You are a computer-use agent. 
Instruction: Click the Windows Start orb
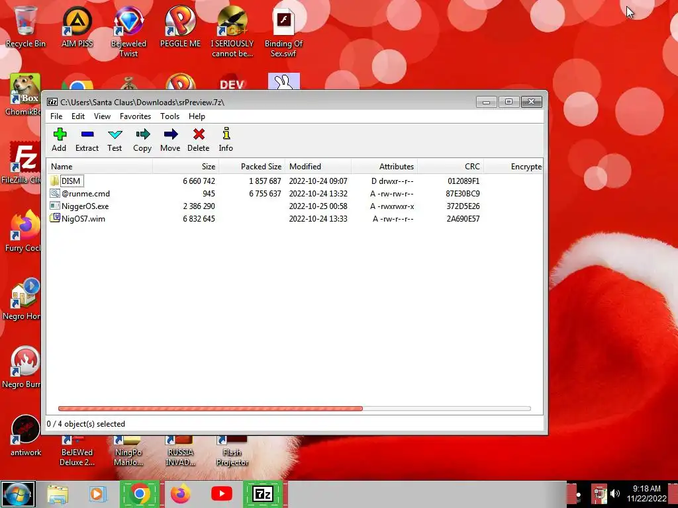[18, 494]
